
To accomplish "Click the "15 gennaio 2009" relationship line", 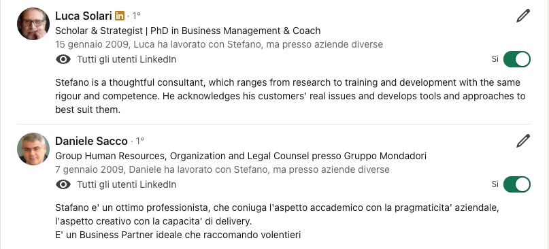I will point(219,44).
